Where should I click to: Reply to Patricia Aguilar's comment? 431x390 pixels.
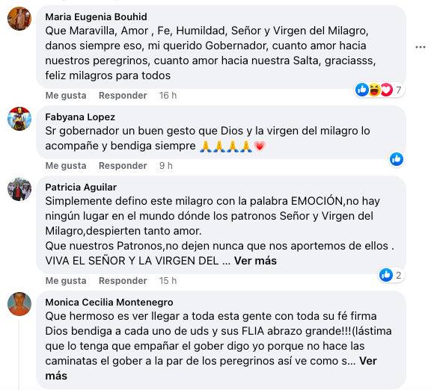tap(123, 281)
